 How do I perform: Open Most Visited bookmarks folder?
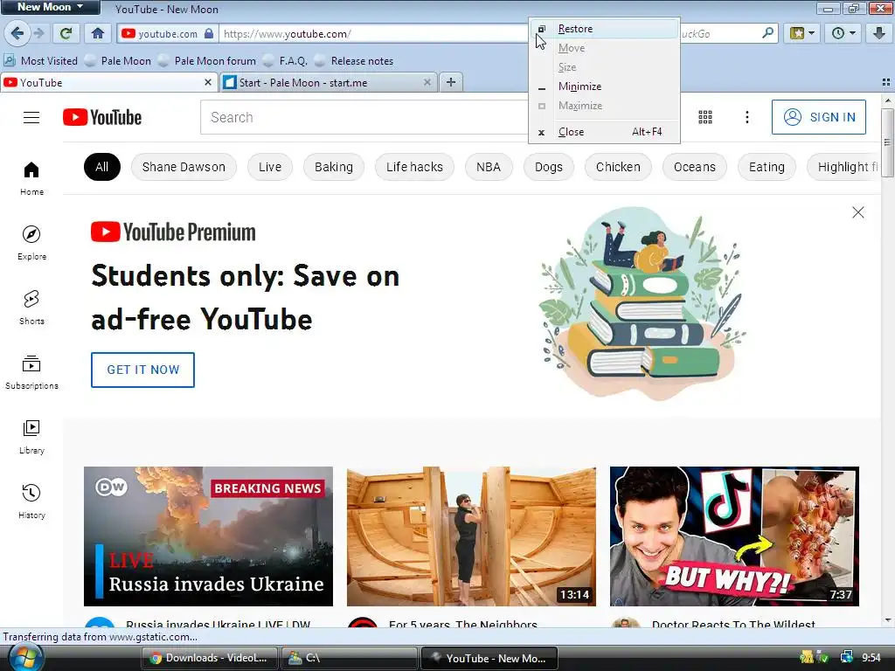40,60
